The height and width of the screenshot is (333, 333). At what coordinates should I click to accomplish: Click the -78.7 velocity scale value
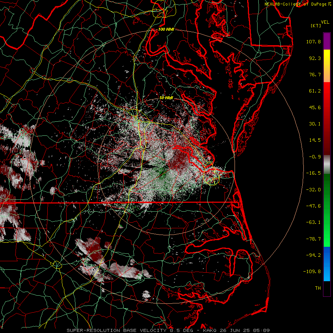tap(313, 239)
